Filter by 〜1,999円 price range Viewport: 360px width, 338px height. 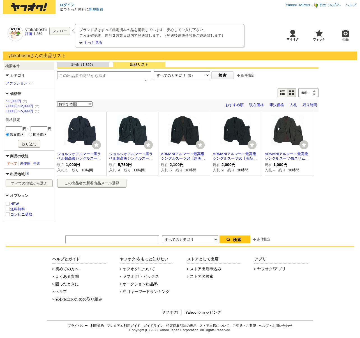(x=13, y=101)
